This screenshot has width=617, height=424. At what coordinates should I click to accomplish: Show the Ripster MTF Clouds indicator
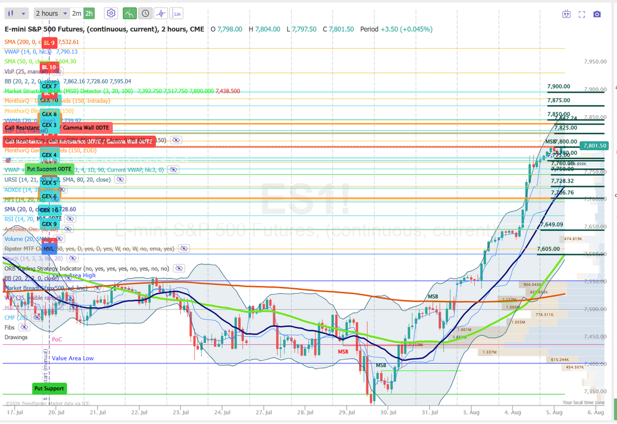point(184,249)
